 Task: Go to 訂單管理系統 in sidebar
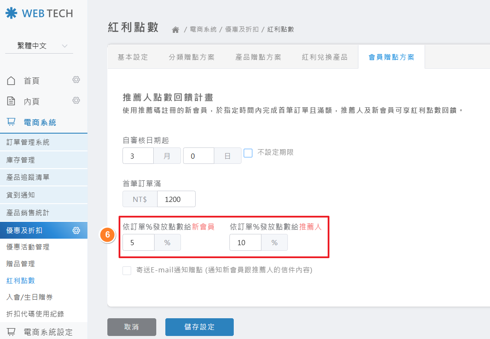(x=28, y=142)
